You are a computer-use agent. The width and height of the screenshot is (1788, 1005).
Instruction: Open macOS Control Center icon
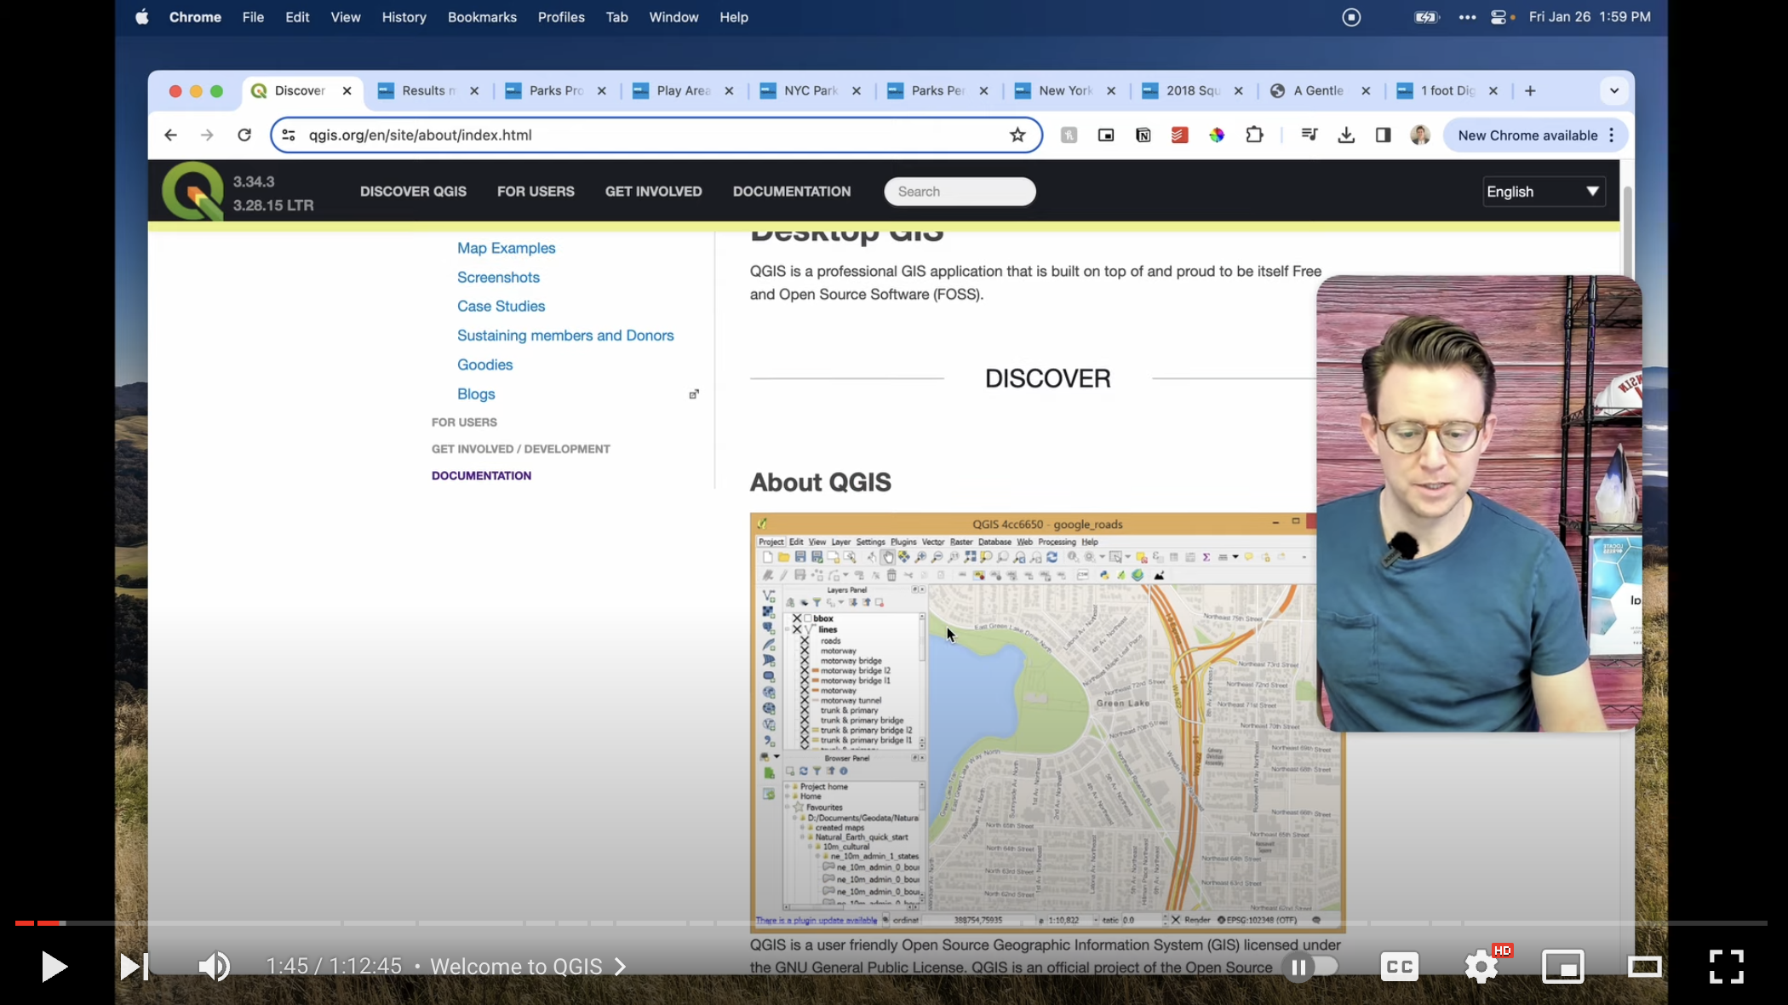(1499, 17)
